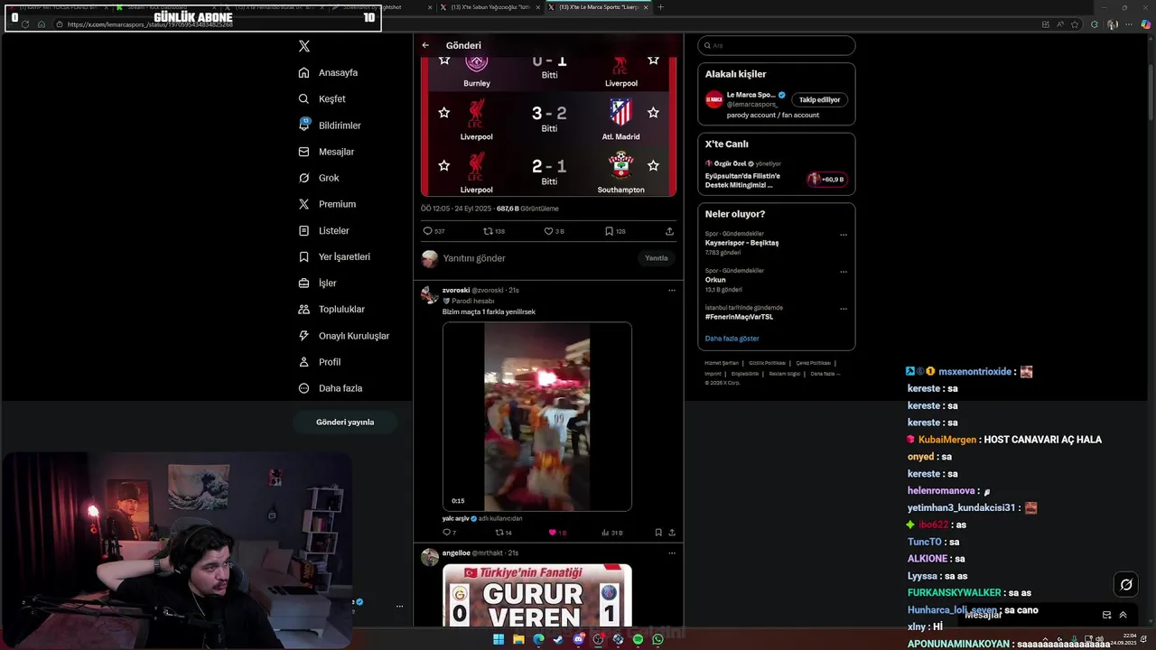Open Grok floating button at bottom right
1156x650 pixels.
point(1126,584)
